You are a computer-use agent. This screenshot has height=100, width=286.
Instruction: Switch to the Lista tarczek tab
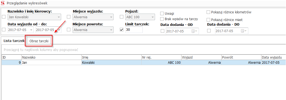[x=14, y=41]
